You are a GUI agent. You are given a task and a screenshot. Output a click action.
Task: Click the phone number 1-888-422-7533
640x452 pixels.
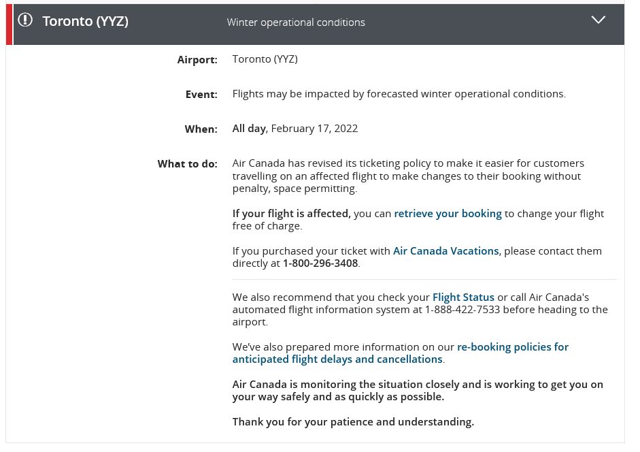click(462, 310)
